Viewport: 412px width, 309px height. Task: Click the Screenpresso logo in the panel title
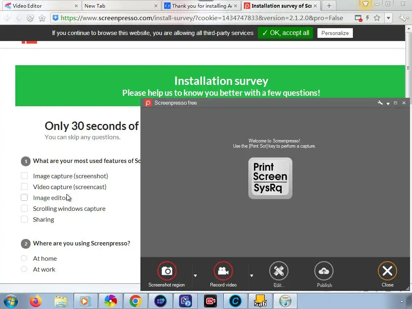(148, 103)
